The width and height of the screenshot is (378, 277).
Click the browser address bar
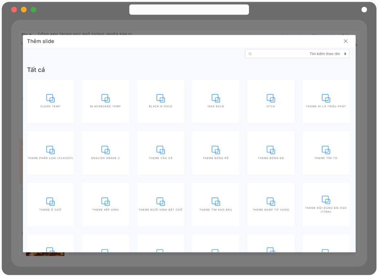(x=189, y=9)
